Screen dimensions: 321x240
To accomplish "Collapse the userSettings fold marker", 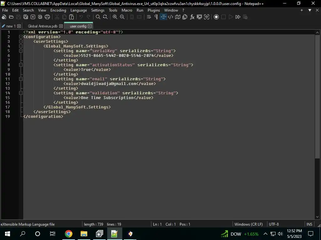I will pos(21,42).
